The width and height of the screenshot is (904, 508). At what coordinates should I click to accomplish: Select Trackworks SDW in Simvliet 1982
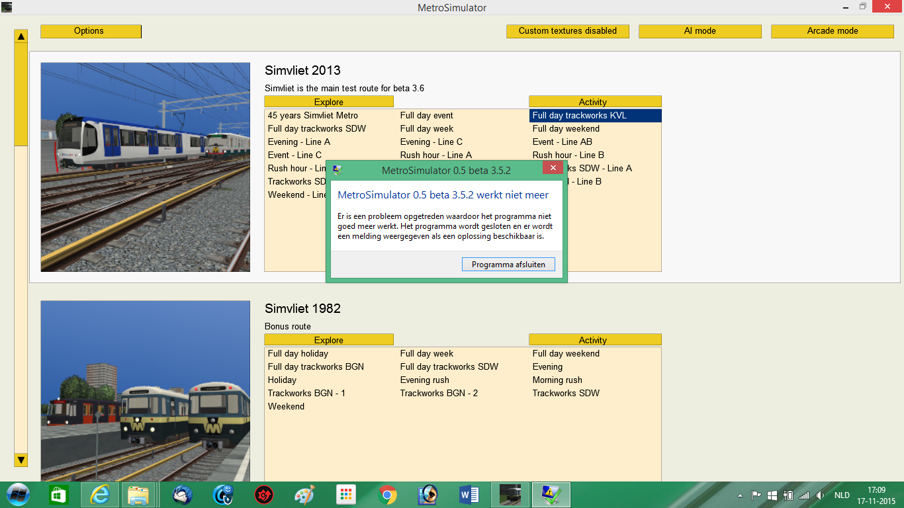[566, 394]
